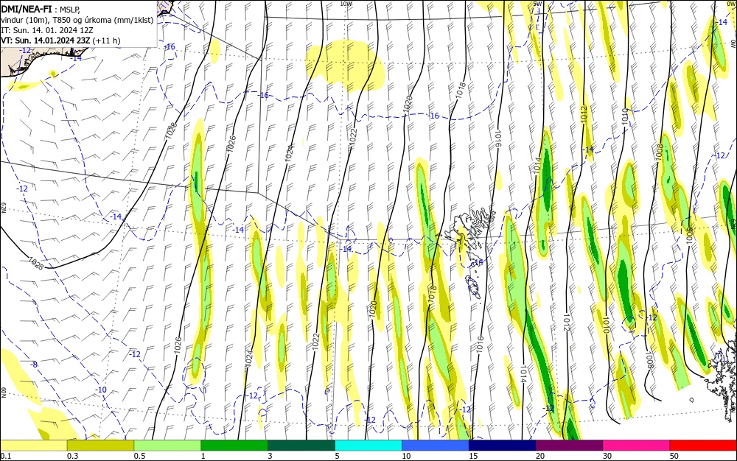Click the legend value "50"
This screenshot has width=737, height=461.
674,456
